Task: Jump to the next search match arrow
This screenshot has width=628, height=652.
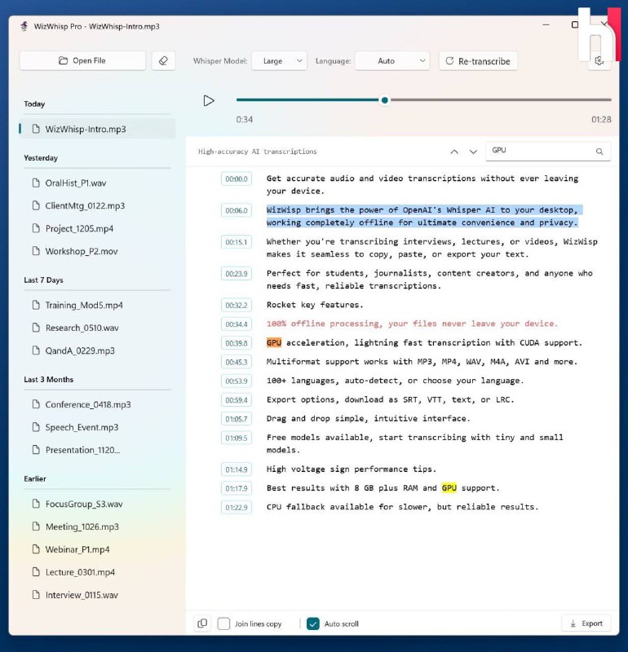Action: [473, 152]
